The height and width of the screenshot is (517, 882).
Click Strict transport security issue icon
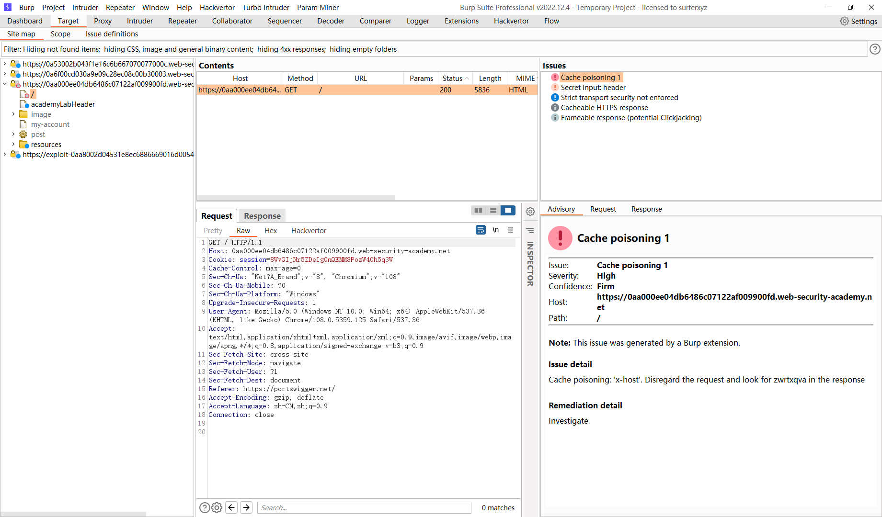point(555,97)
